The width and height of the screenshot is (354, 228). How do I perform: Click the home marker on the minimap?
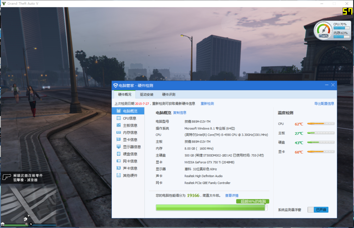point(25,219)
